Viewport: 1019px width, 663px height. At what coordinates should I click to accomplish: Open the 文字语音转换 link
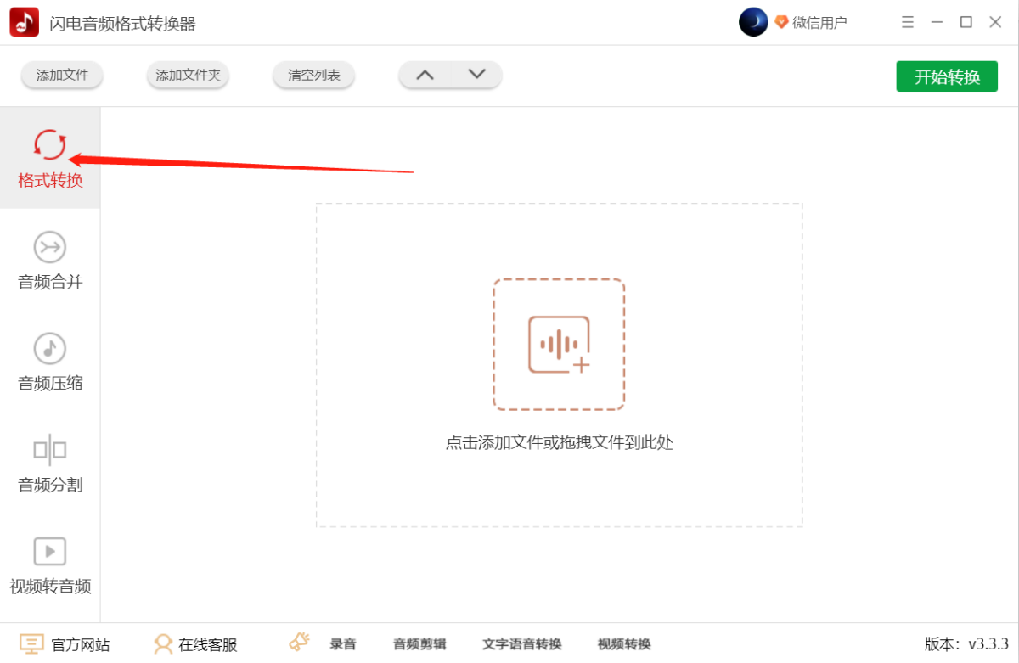[522, 644]
